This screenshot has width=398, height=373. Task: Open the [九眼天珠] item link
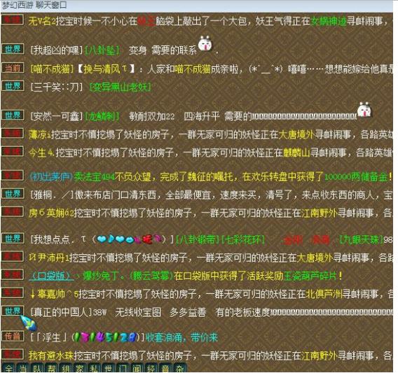click(x=361, y=239)
